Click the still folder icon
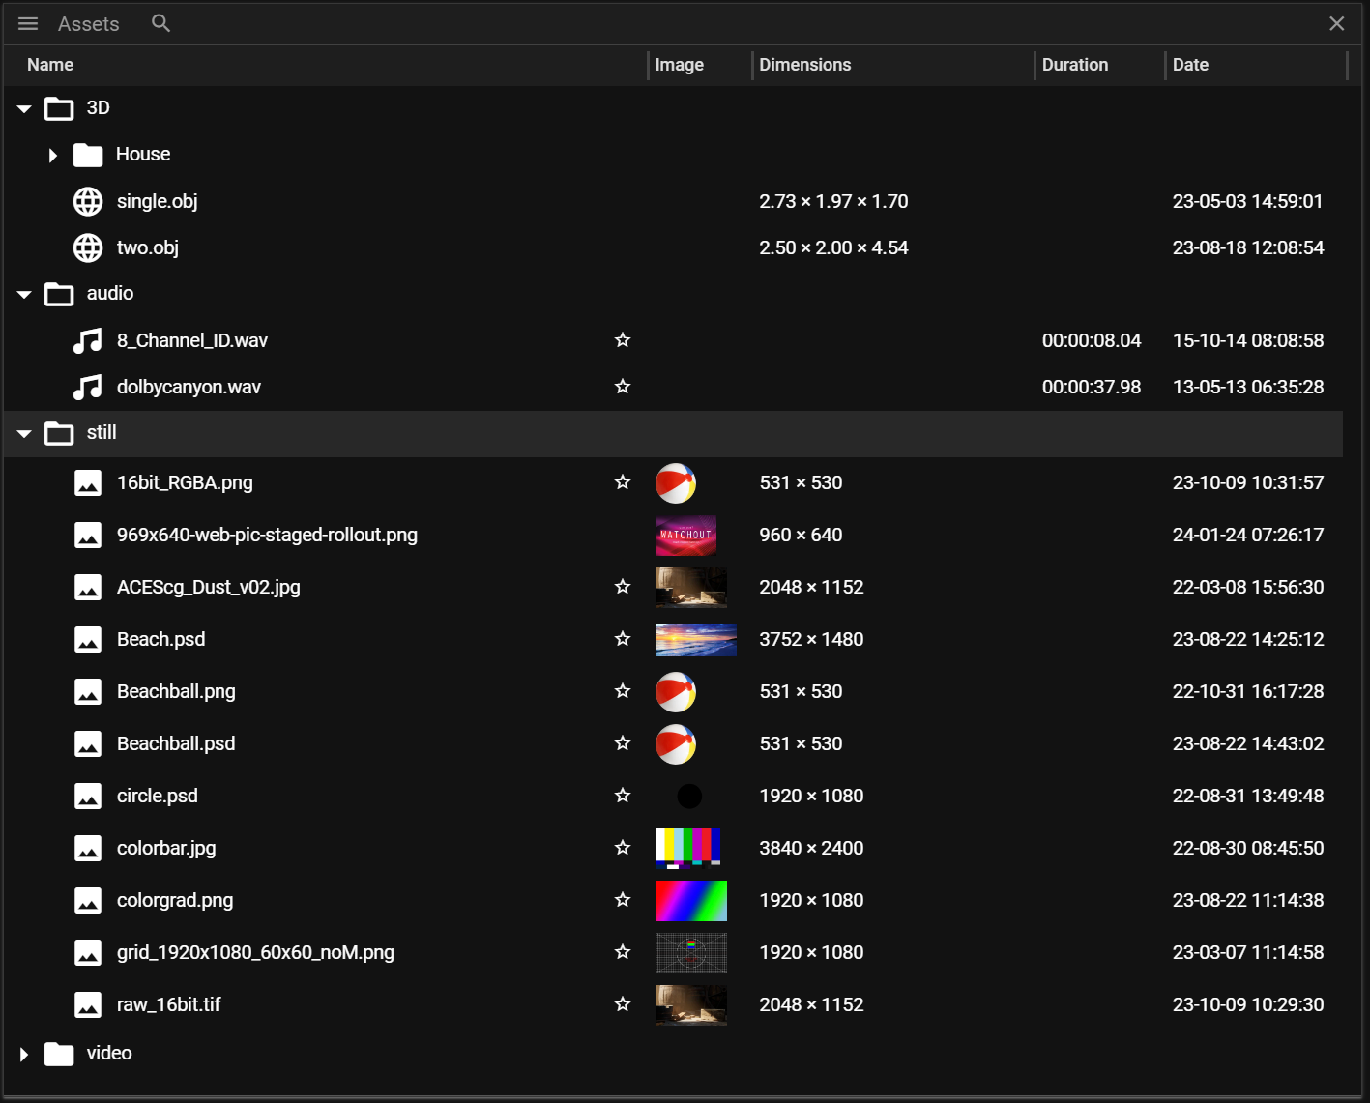This screenshot has width=1370, height=1103. (59, 433)
